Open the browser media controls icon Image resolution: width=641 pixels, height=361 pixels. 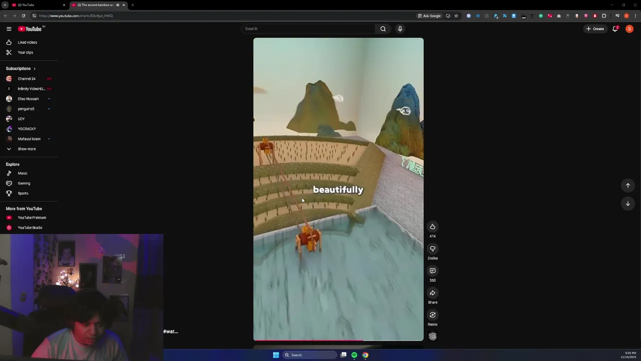(x=617, y=16)
